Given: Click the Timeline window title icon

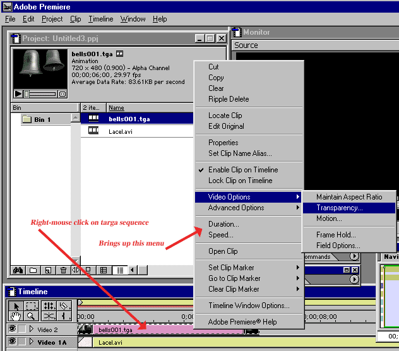Looking at the screenshot, I should [x=11, y=292].
